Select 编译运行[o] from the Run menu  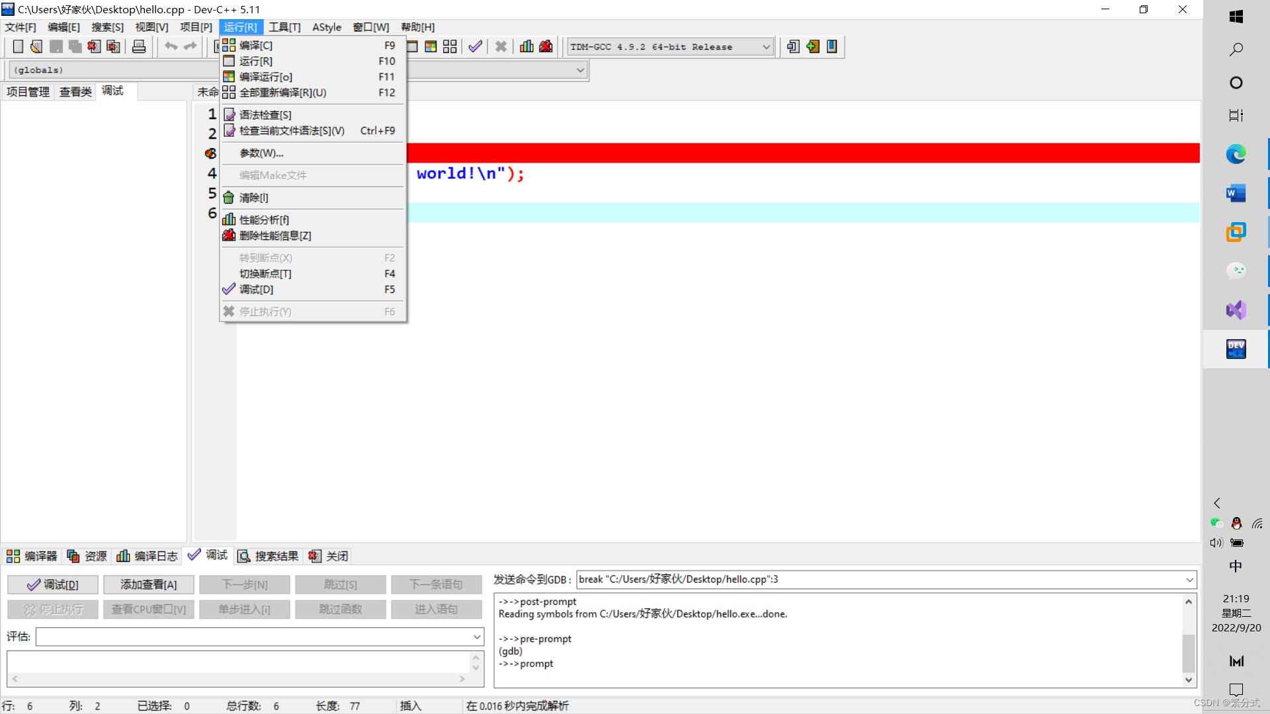266,77
